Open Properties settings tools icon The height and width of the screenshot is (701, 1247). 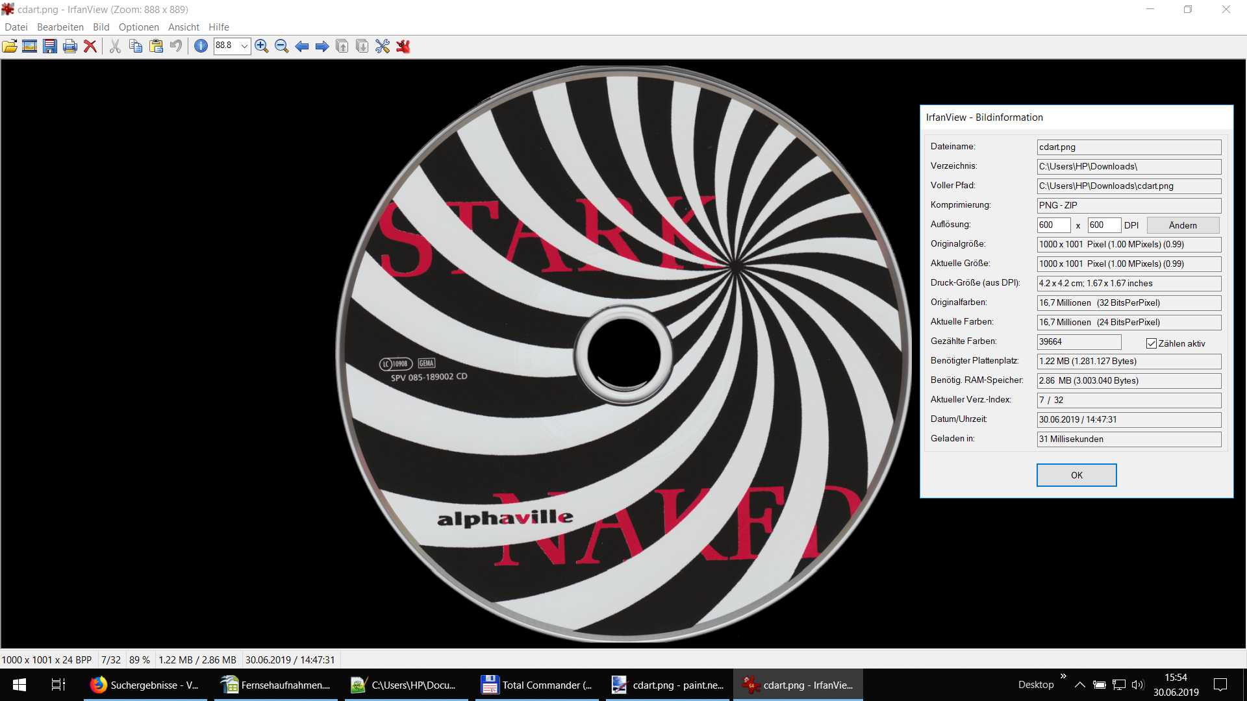click(x=383, y=46)
